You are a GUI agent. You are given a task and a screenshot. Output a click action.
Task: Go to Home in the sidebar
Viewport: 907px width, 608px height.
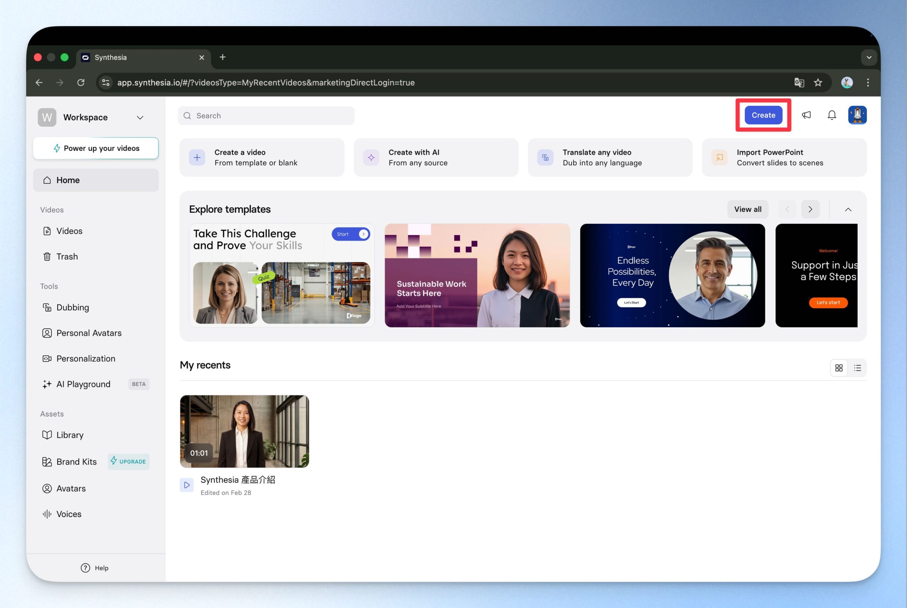point(96,180)
